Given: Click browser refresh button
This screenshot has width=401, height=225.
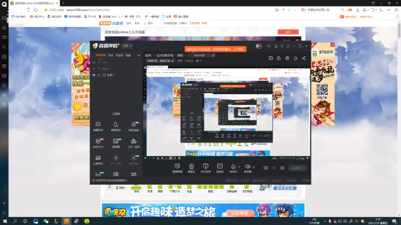Looking at the screenshot, I should pos(28,10).
